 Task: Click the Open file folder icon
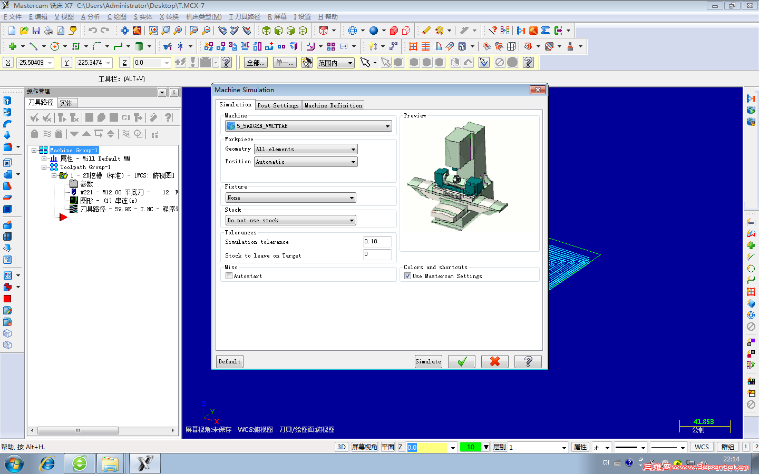tap(24, 31)
